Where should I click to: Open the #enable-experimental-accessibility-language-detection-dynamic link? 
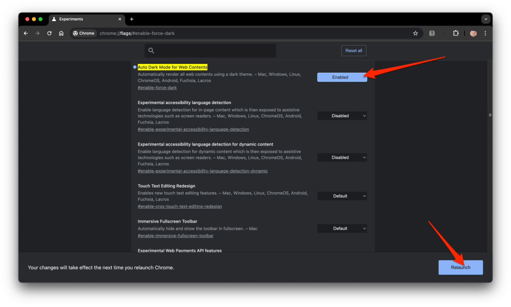[x=203, y=171]
